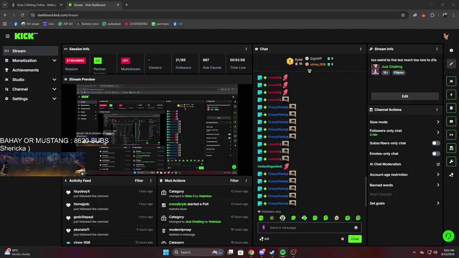Open Account age restriction chevron
Screen dimensions: 459x258
coord(438,175)
